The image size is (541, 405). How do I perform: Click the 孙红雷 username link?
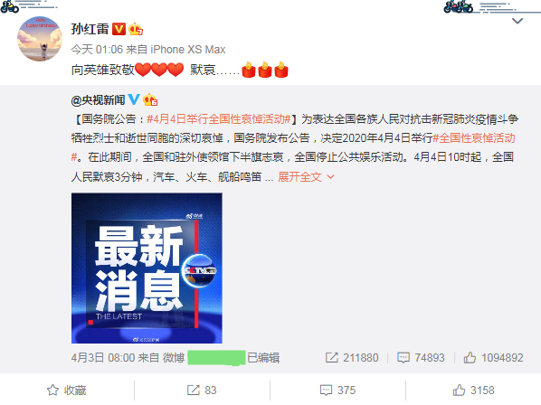coord(90,29)
